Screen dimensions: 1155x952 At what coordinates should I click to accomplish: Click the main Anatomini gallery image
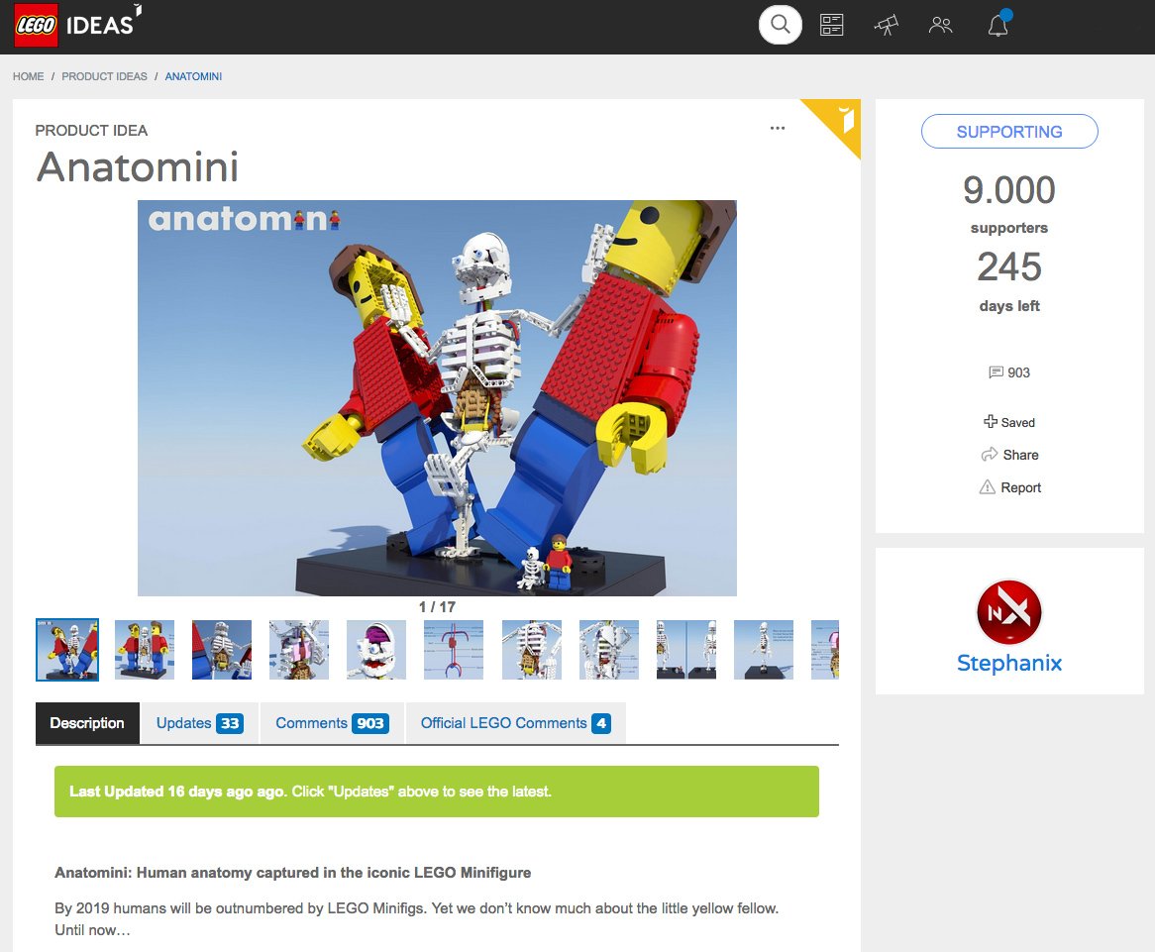point(437,398)
